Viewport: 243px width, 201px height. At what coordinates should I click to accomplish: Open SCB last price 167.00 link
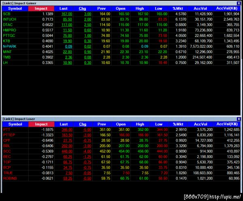pos(67,14)
